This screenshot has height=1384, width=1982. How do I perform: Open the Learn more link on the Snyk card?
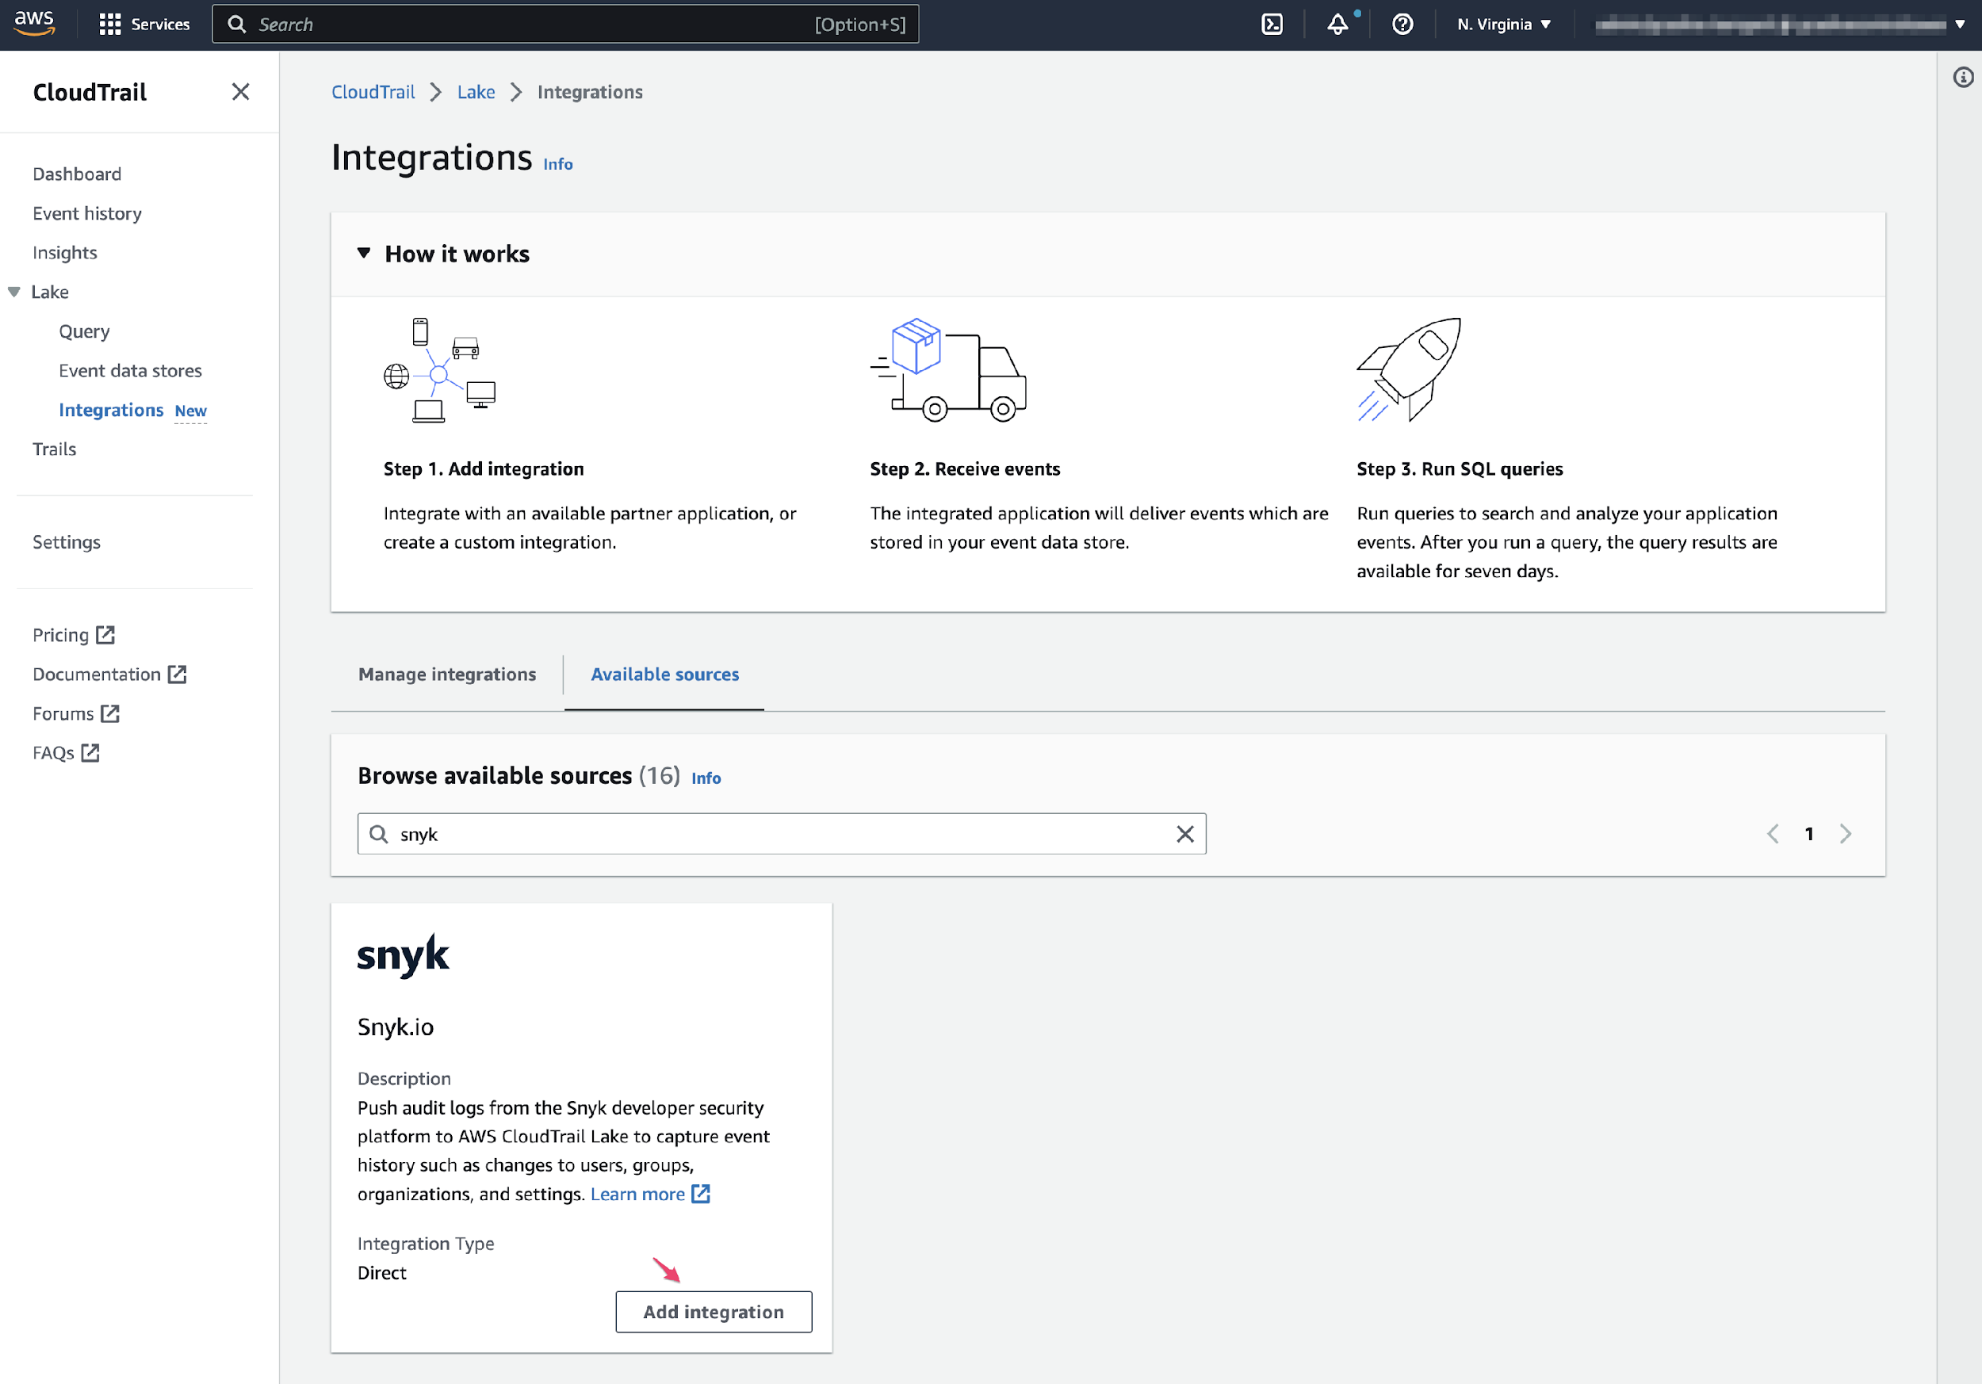click(638, 1195)
